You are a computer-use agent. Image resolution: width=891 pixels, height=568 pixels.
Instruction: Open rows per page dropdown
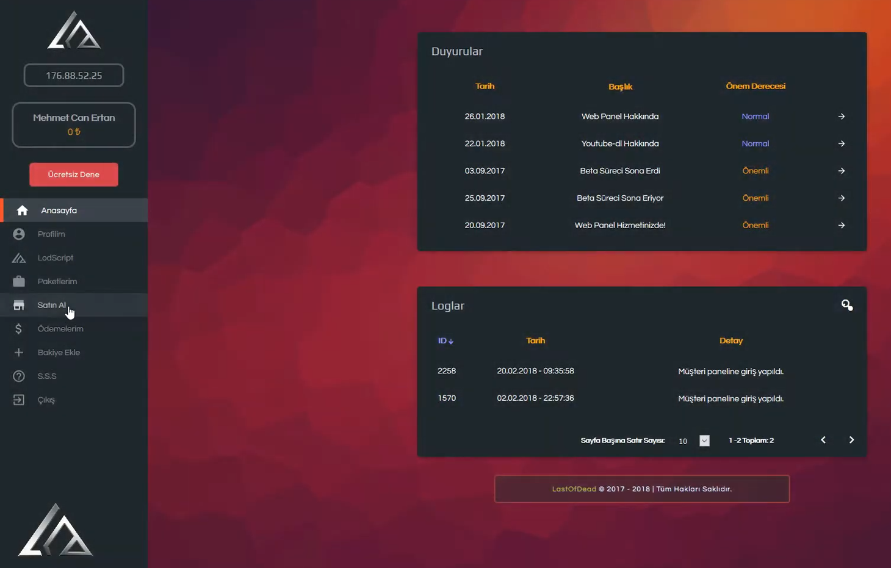click(704, 440)
